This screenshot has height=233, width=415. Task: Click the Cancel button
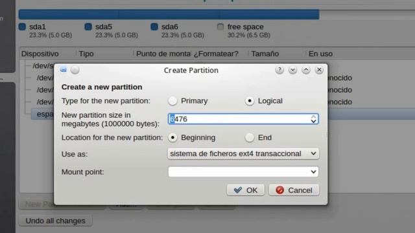click(294, 190)
